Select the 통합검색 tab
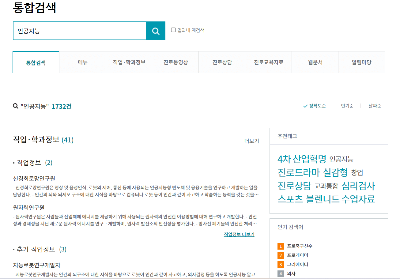The width and height of the screenshot is (400, 279). (x=36, y=62)
